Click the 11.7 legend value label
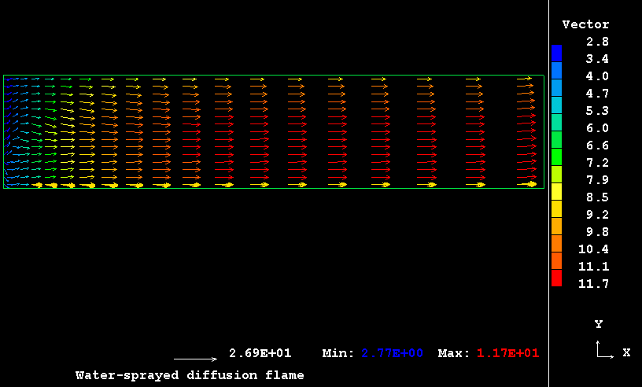642x387 pixels. coord(593,284)
